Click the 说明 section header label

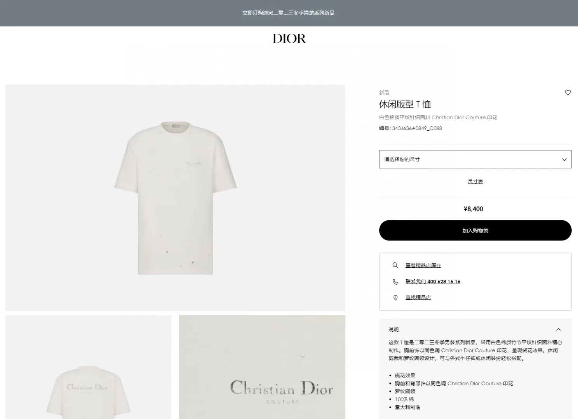point(393,329)
